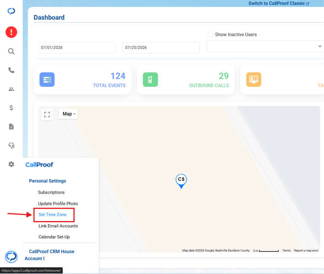Open the headset support icon
Image resolution: width=324 pixels, height=274 pixels.
[x=11, y=146]
